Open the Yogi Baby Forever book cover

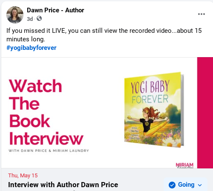(x=154, y=110)
